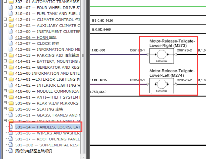This screenshot has height=159, width=206.
Task: Click wire label ending 0.75D,4640
Action: 98,92
